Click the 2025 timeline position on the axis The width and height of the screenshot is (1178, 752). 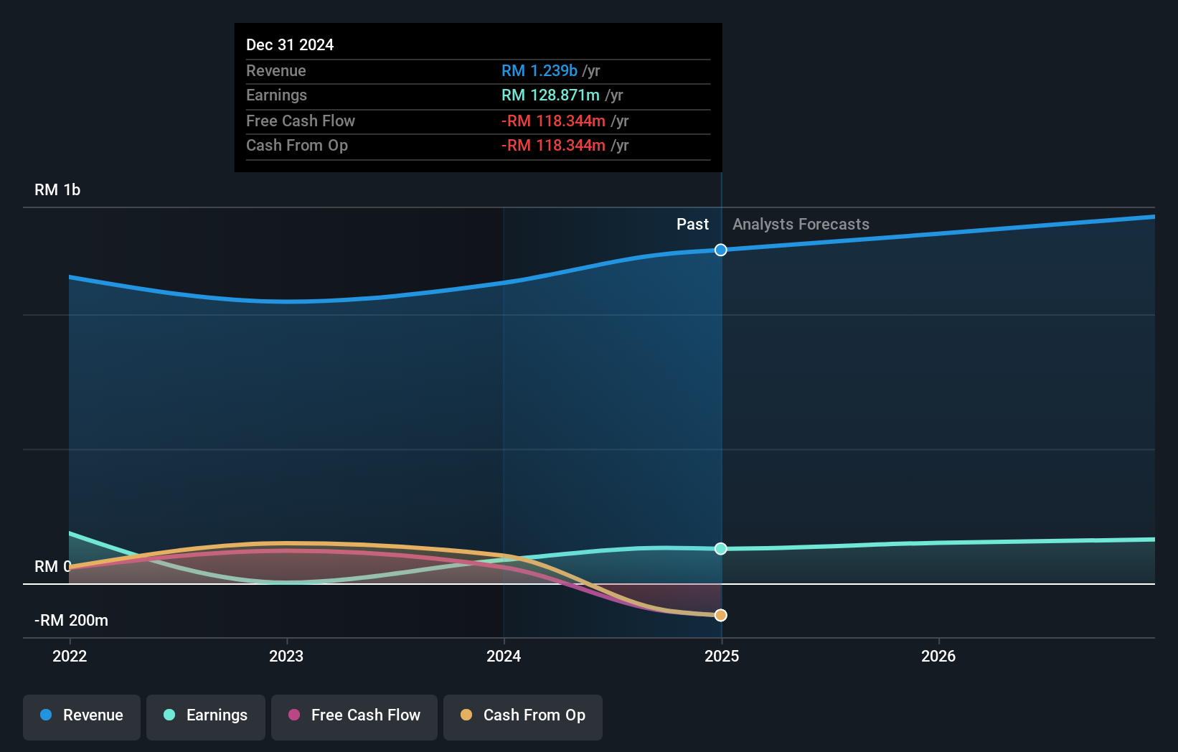point(722,656)
